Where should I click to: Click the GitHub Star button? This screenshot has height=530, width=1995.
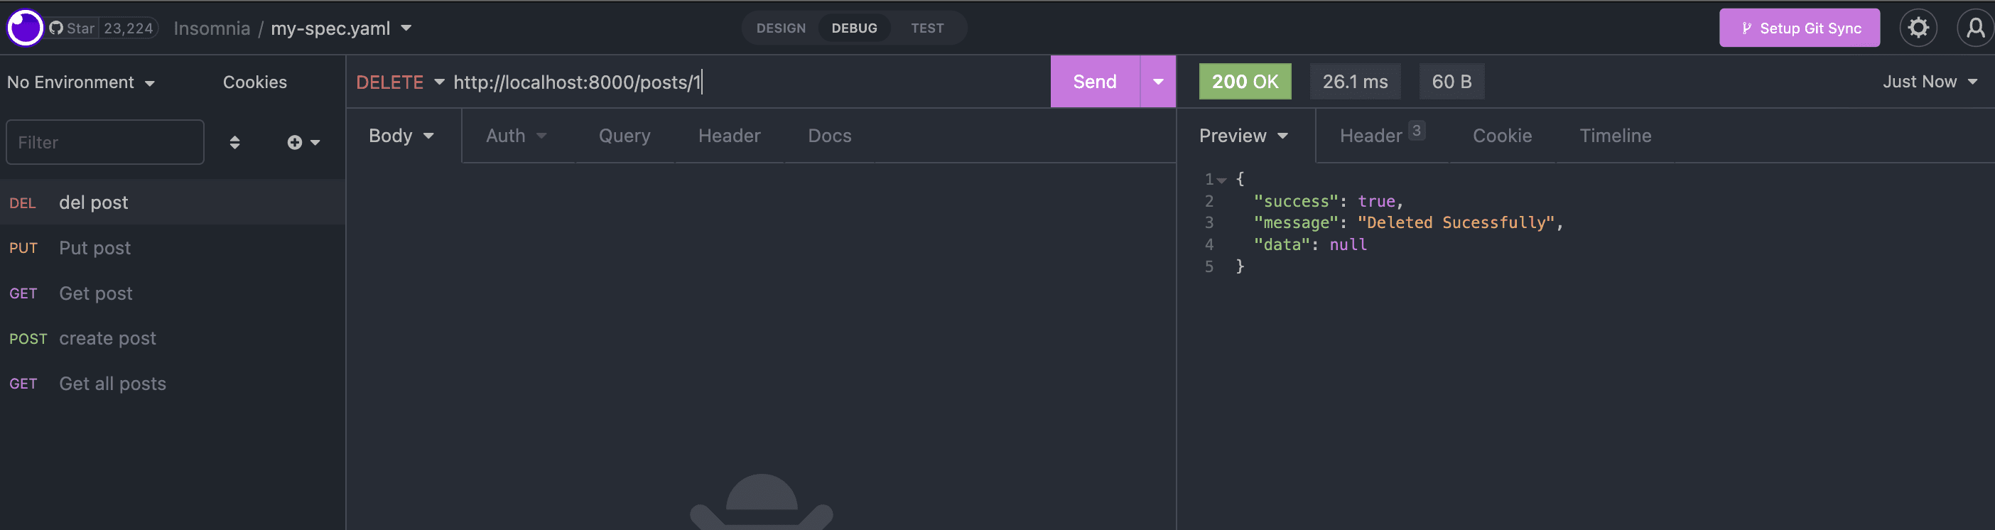pos(72,28)
